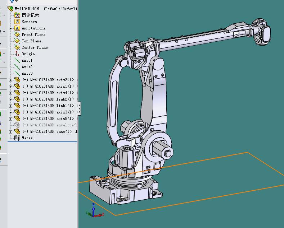Image resolution: width=284 pixels, height=228 pixels.
Task: Click the axis4 component part icon
Action: 17,93
